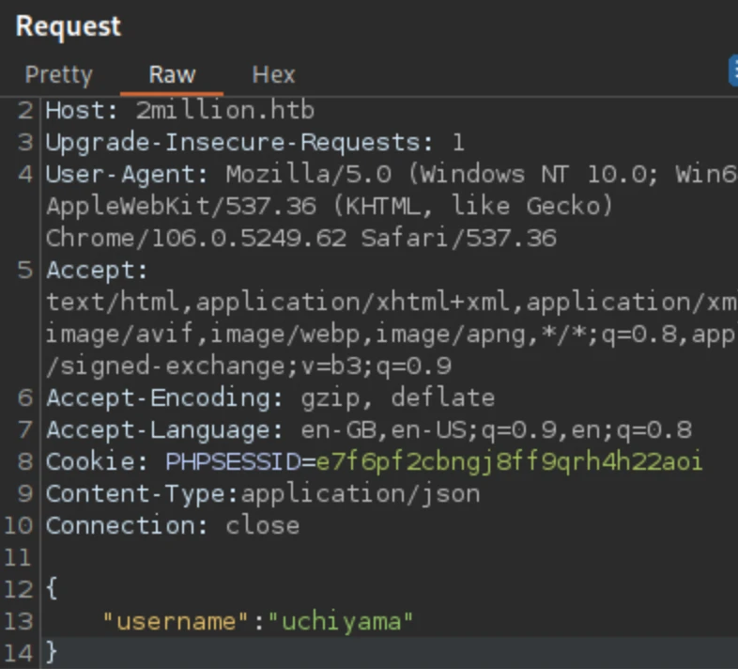738x669 pixels.
Task: Click the closing brace on line 14
Action: pos(52,653)
